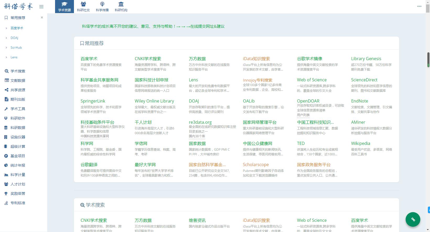Click the 人才计划 people icon

coord(7,184)
